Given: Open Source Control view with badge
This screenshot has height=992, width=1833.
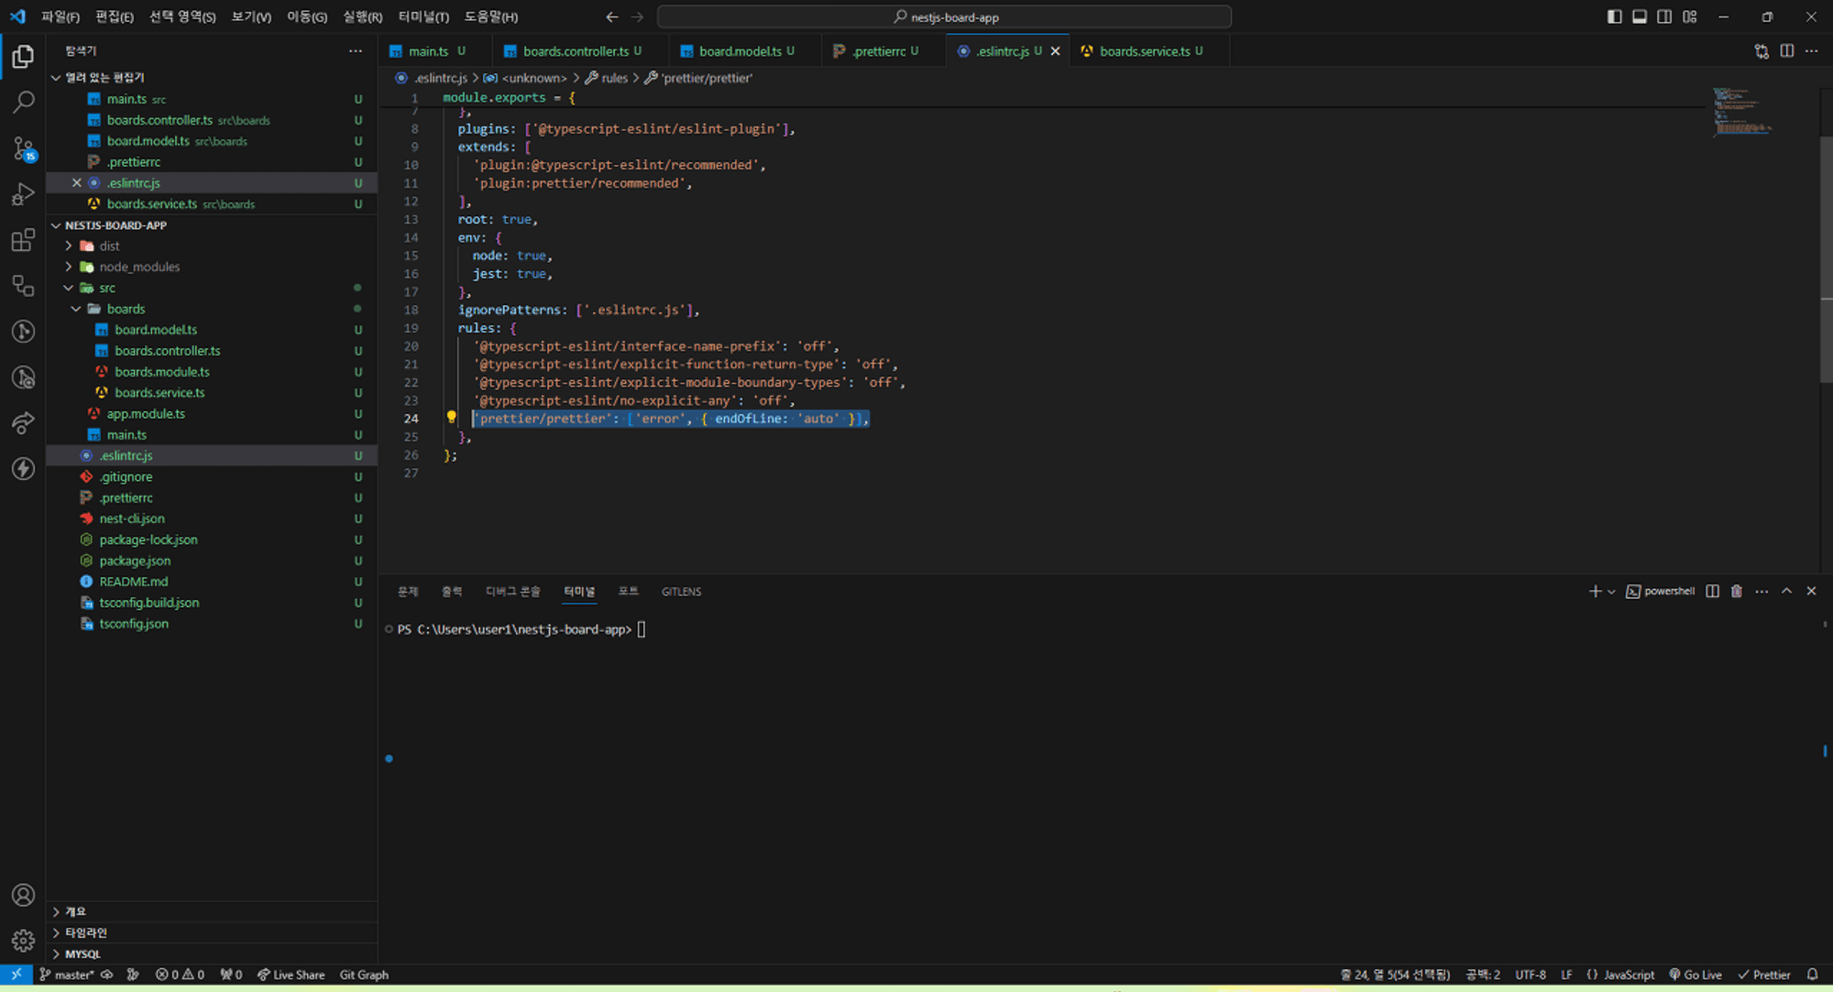Looking at the screenshot, I should coord(23,148).
